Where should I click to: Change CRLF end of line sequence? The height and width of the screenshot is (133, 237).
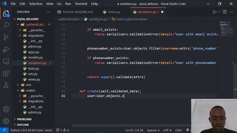click(178, 130)
